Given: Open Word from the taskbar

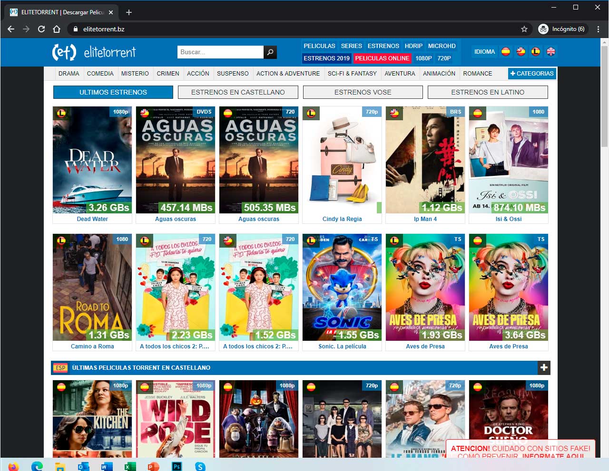Looking at the screenshot, I should (x=107, y=466).
